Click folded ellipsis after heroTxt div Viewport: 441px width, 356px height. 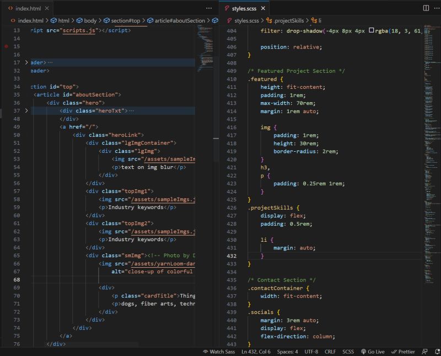point(131,111)
